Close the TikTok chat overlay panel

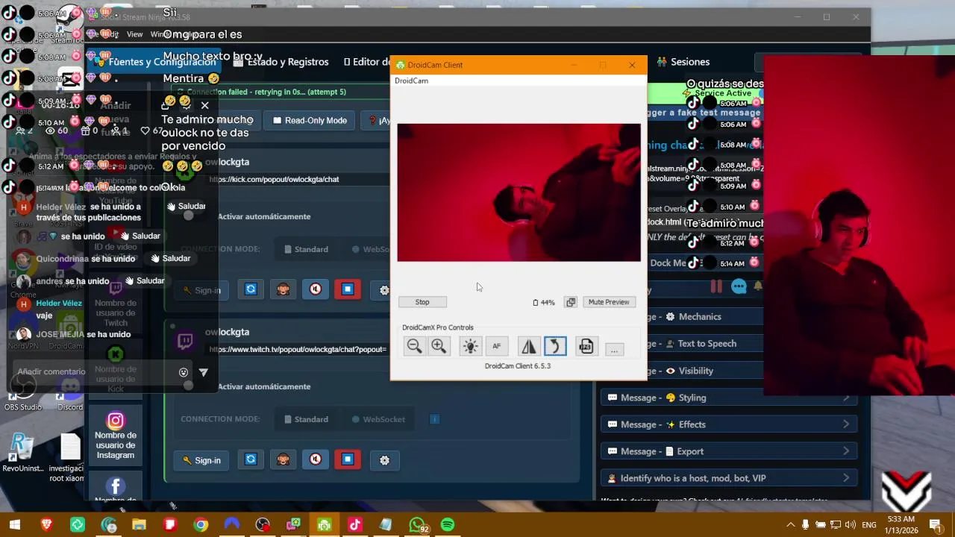click(x=204, y=105)
